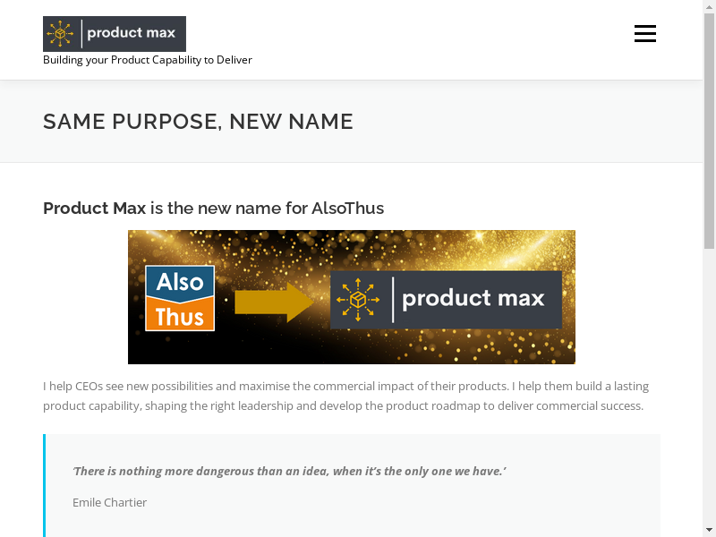Click the blue bar beside the quote

tap(45, 485)
